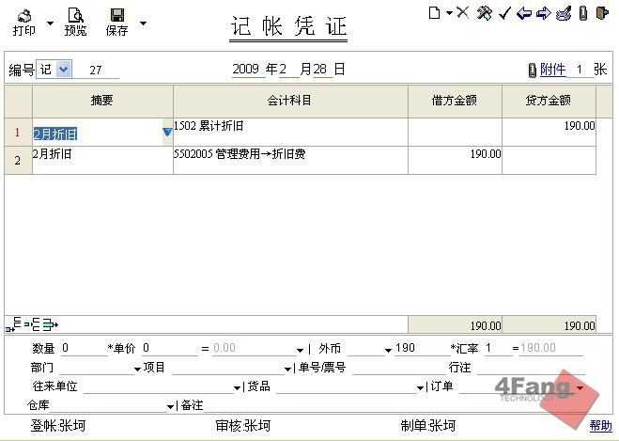Screen dimensions: 619x441
Task: Click the foreign currency amount field 190
Action: pyautogui.click(x=422, y=348)
